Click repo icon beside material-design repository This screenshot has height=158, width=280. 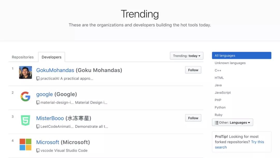coord(38,103)
